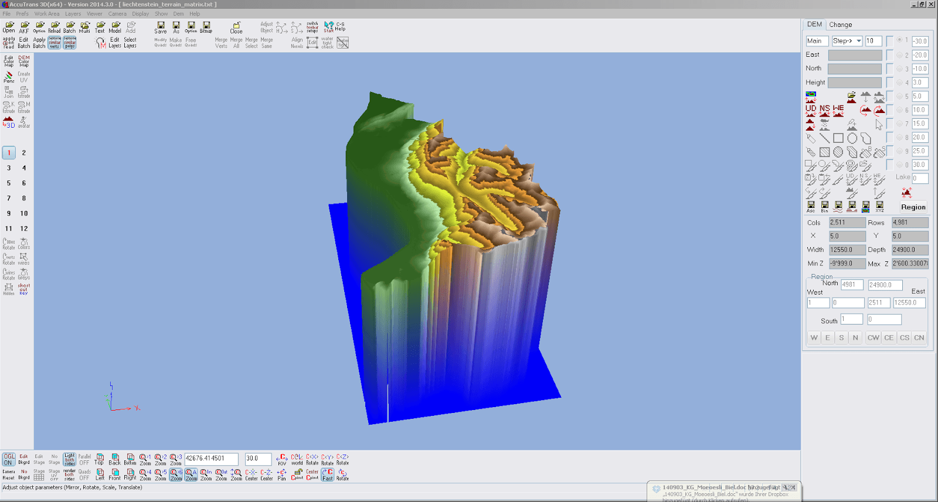Toggle Fast rotate mode

pos(328,474)
